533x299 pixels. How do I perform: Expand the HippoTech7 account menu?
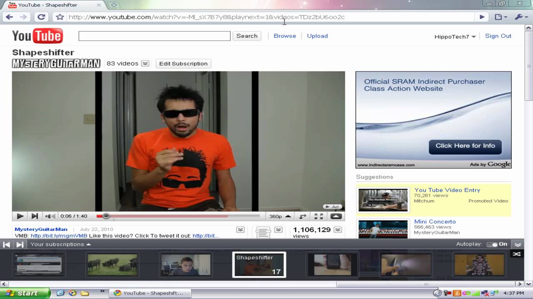(x=455, y=37)
